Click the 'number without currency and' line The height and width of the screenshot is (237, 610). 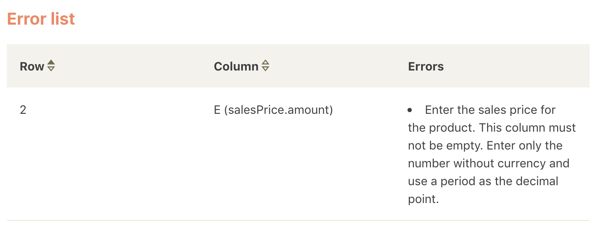[489, 164]
